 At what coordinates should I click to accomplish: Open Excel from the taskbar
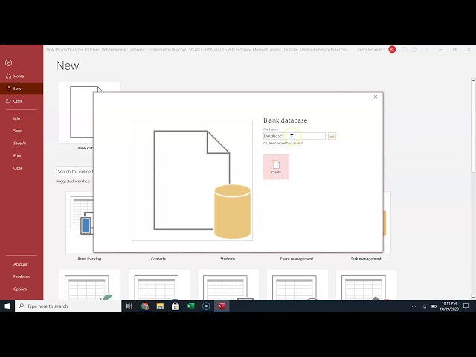pos(191,306)
